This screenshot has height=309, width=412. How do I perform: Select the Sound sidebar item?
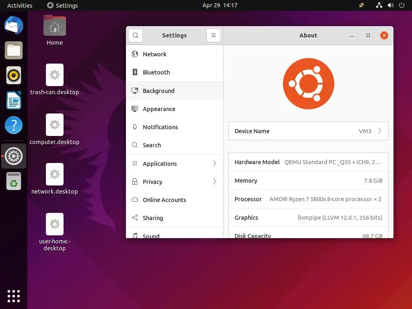(175, 234)
